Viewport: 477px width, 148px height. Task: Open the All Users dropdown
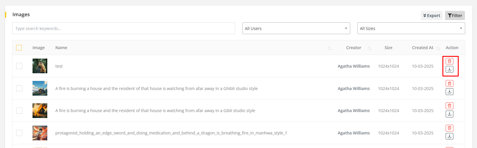tap(296, 29)
